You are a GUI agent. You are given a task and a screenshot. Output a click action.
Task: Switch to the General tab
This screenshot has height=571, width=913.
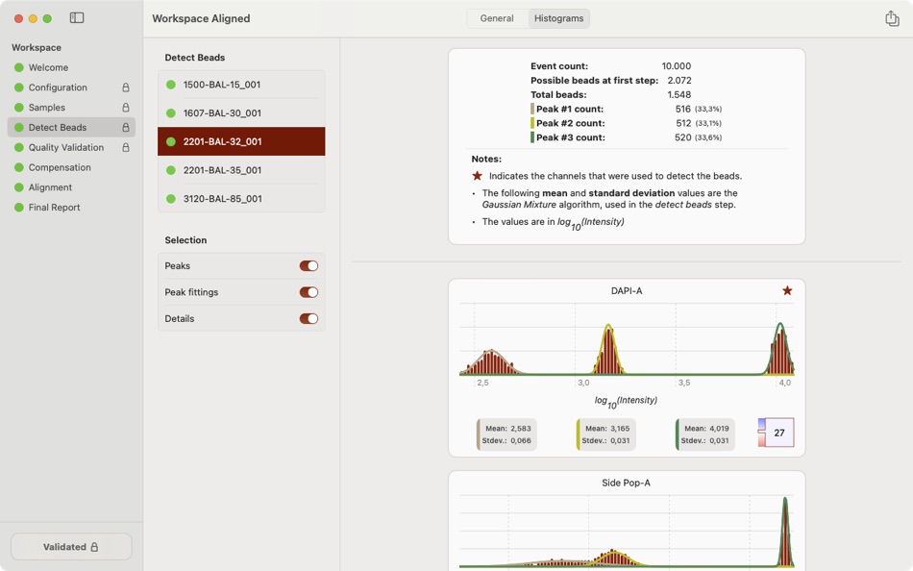click(497, 18)
